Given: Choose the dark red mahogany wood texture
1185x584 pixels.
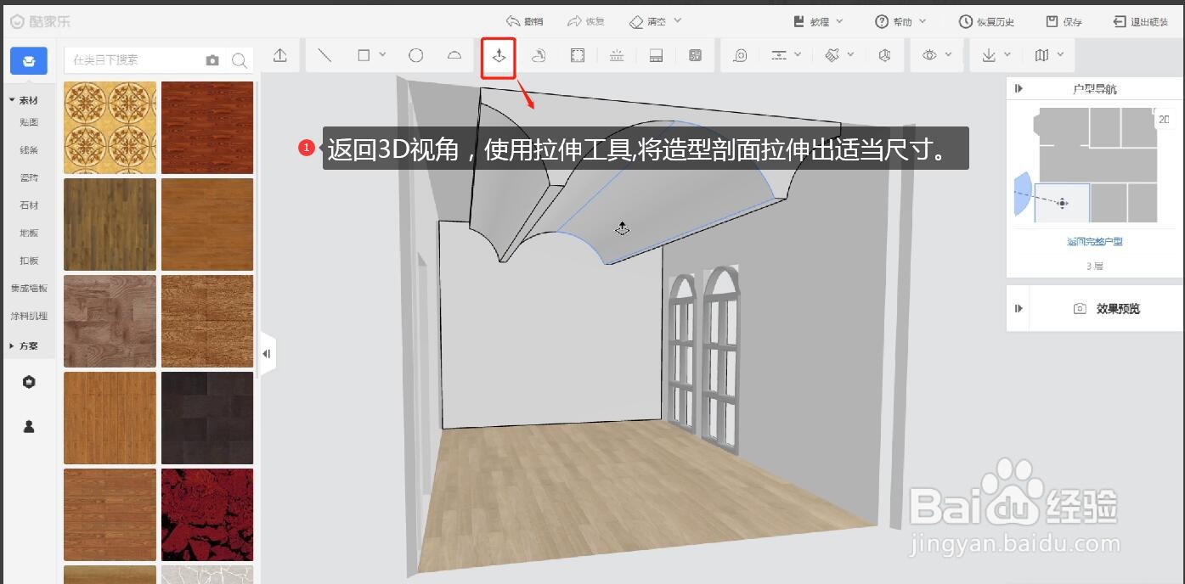Looking at the screenshot, I should coord(207,127).
